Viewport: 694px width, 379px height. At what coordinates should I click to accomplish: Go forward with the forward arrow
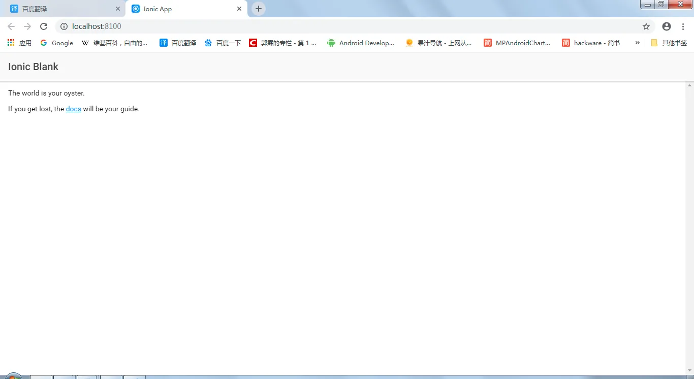(27, 26)
